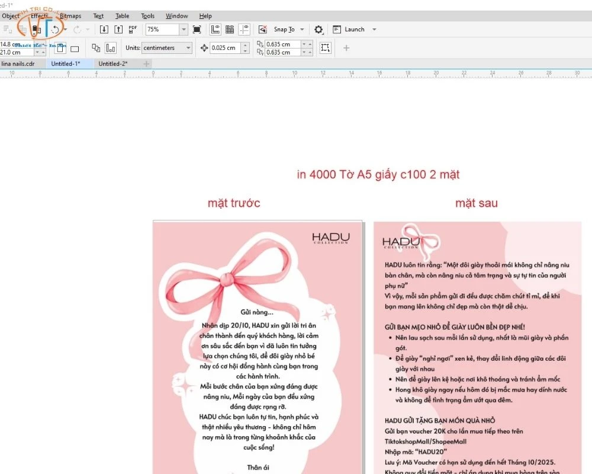The image size is (592, 474).
Task: Click the Launch label button
Action: pyautogui.click(x=355, y=29)
